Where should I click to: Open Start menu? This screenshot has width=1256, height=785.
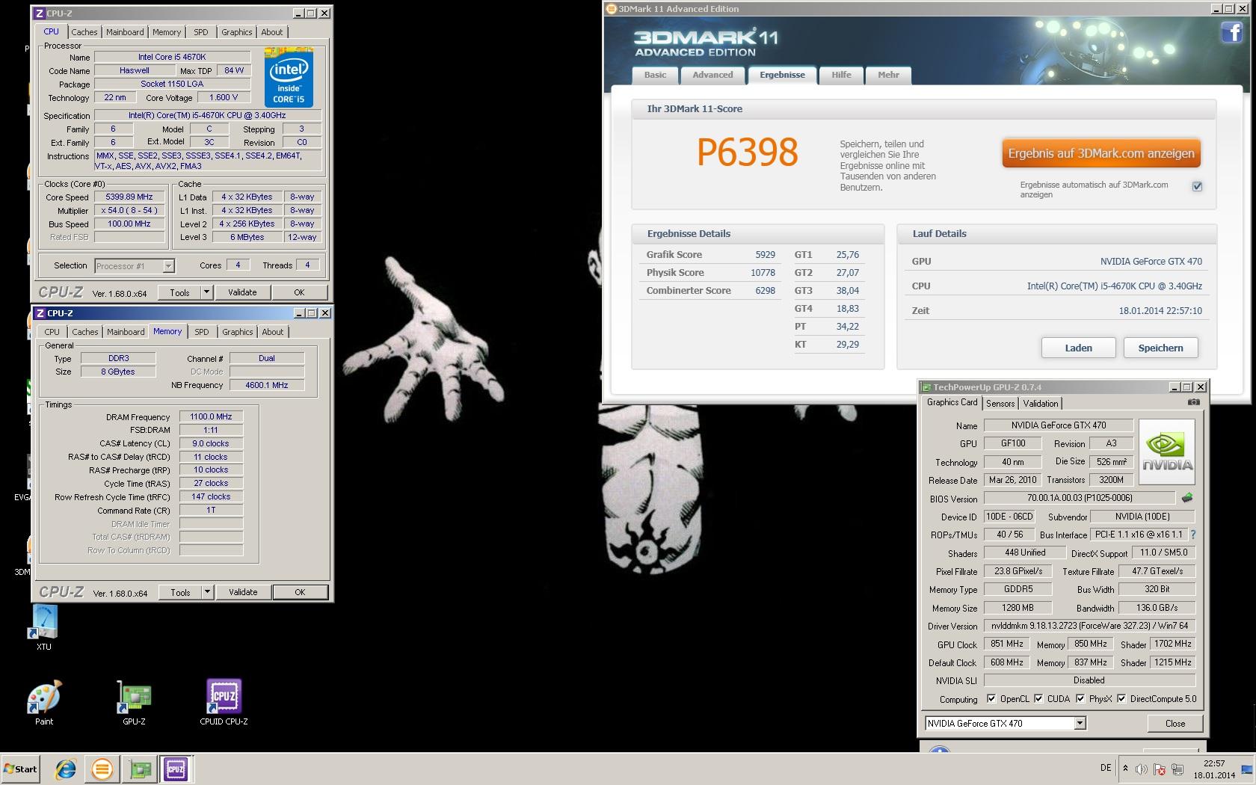[x=20, y=769]
